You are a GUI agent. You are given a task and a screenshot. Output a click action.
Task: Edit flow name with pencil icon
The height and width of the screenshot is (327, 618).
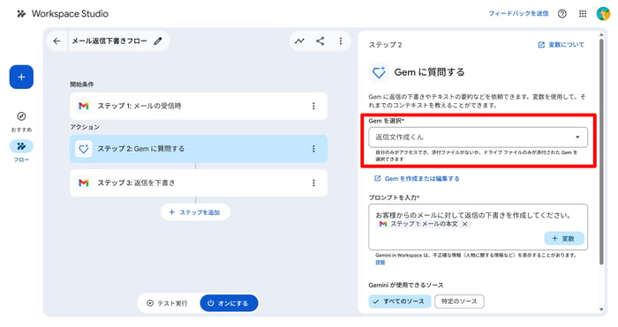158,41
